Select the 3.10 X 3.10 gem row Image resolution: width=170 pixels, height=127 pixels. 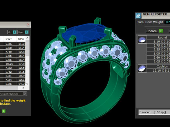pyautogui.click(x=159, y=42)
